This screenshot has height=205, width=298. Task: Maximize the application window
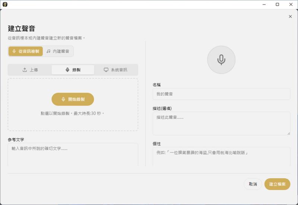pyautogui.click(x=278, y=4)
